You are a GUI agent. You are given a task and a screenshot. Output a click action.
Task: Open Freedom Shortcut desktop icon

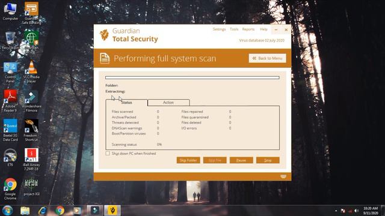coord(31,130)
